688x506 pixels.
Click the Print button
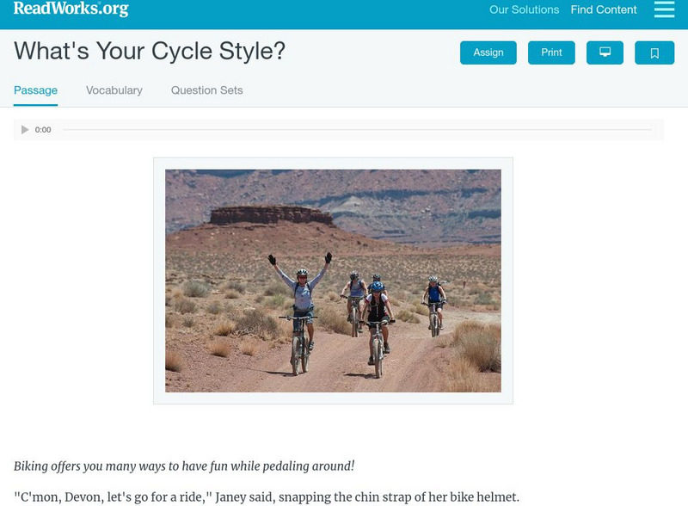tap(551, 52)
